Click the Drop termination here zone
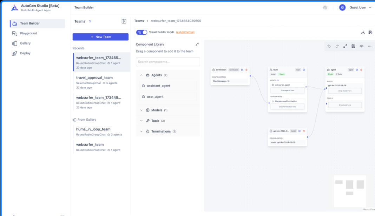This screenshot has width=375, height=216. tap(288, 107)
